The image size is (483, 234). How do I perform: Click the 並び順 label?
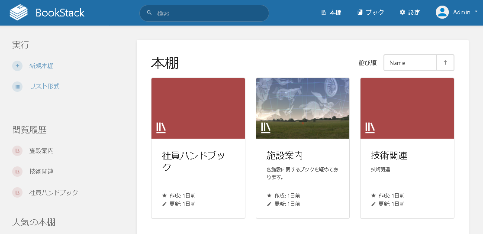[367, 63]
